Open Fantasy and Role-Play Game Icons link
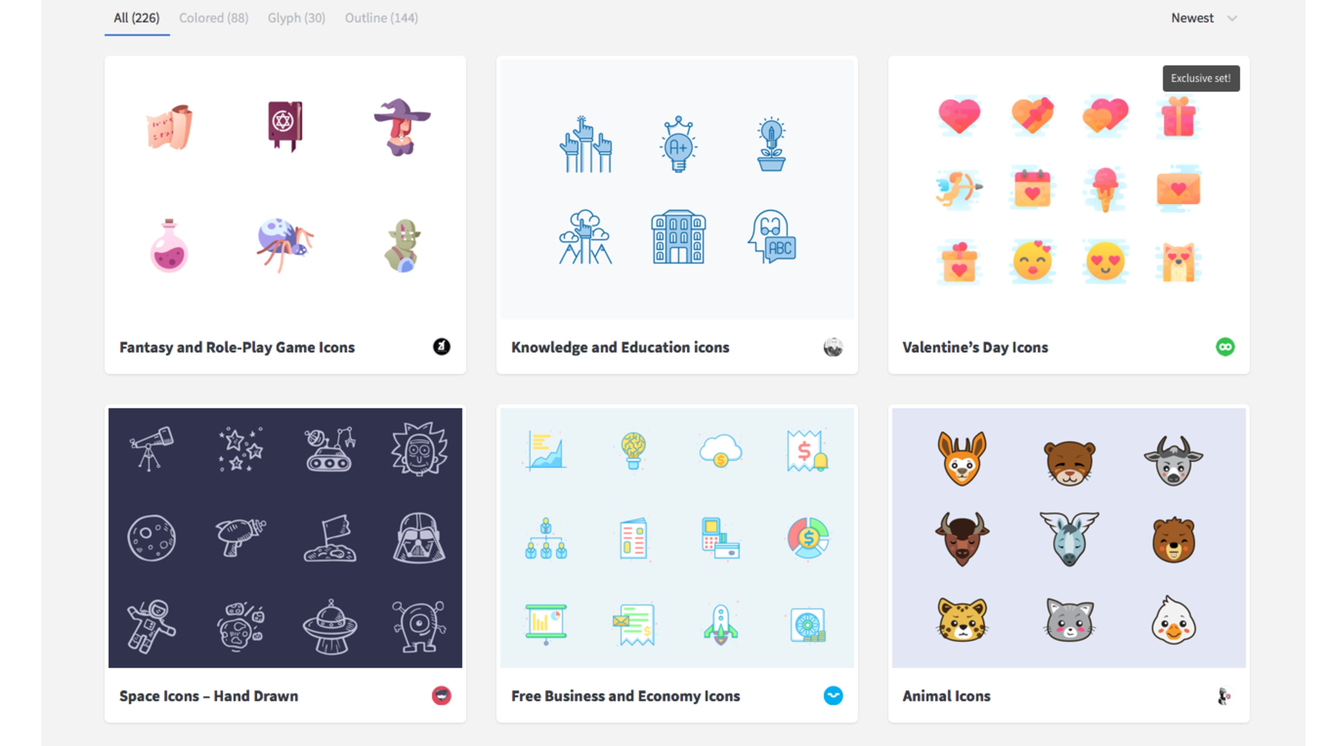Screen dimensions: 1327x746 click(237, 347)
